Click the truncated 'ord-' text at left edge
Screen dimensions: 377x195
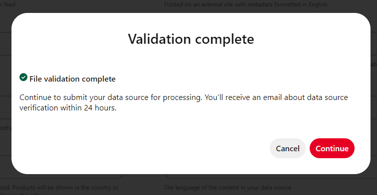click(5, 128)
